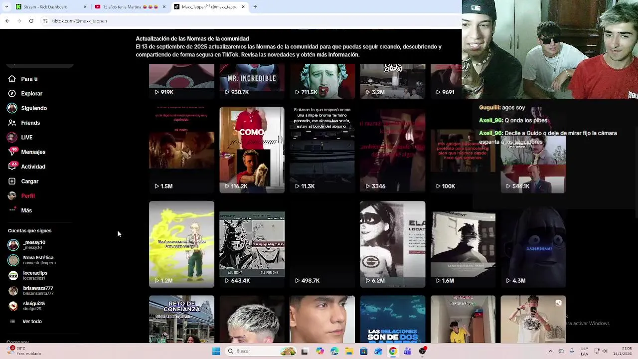Viewport: 638px width, 359px height.
Task: Open followed account Nova Estética
Action: (32, 260)
